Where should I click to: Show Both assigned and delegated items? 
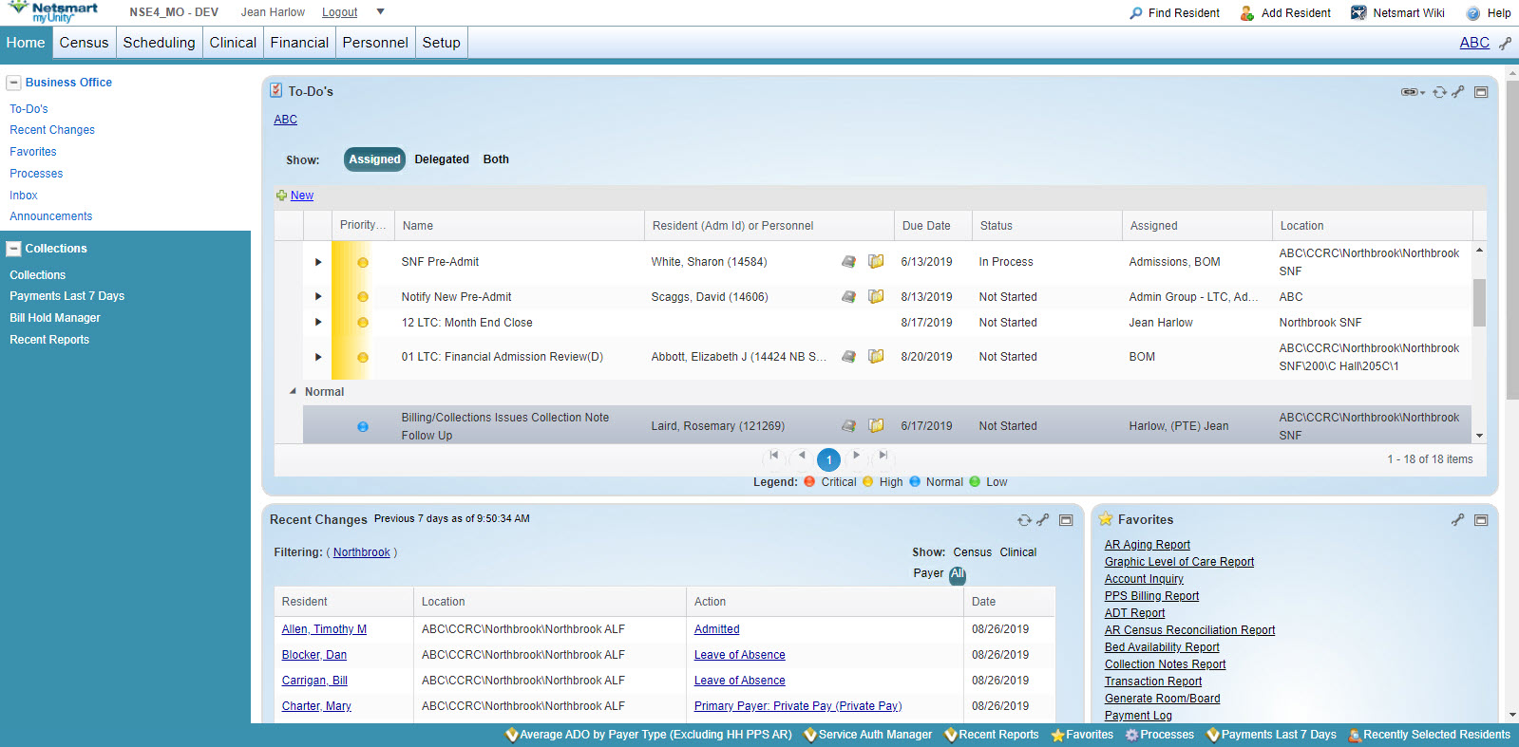click(496, 159)
